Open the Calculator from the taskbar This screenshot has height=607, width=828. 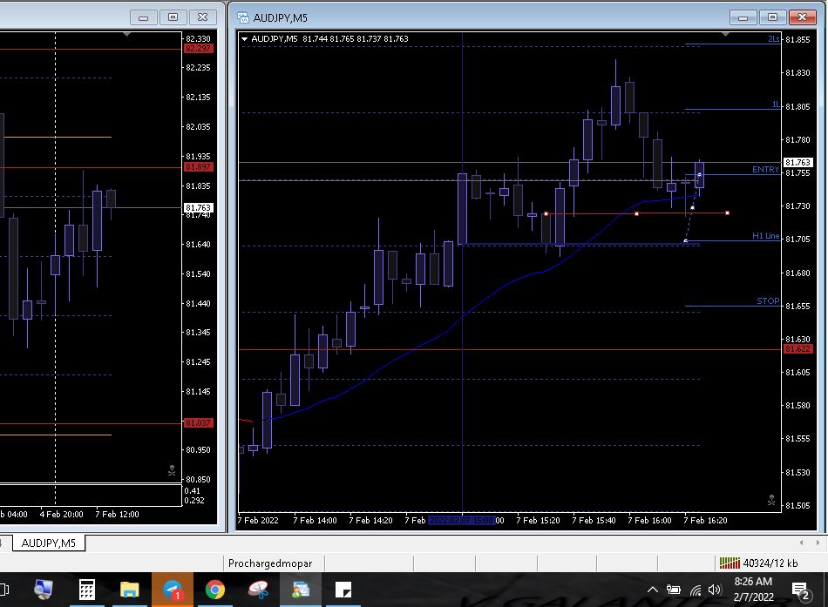click(x=87, y=590)
